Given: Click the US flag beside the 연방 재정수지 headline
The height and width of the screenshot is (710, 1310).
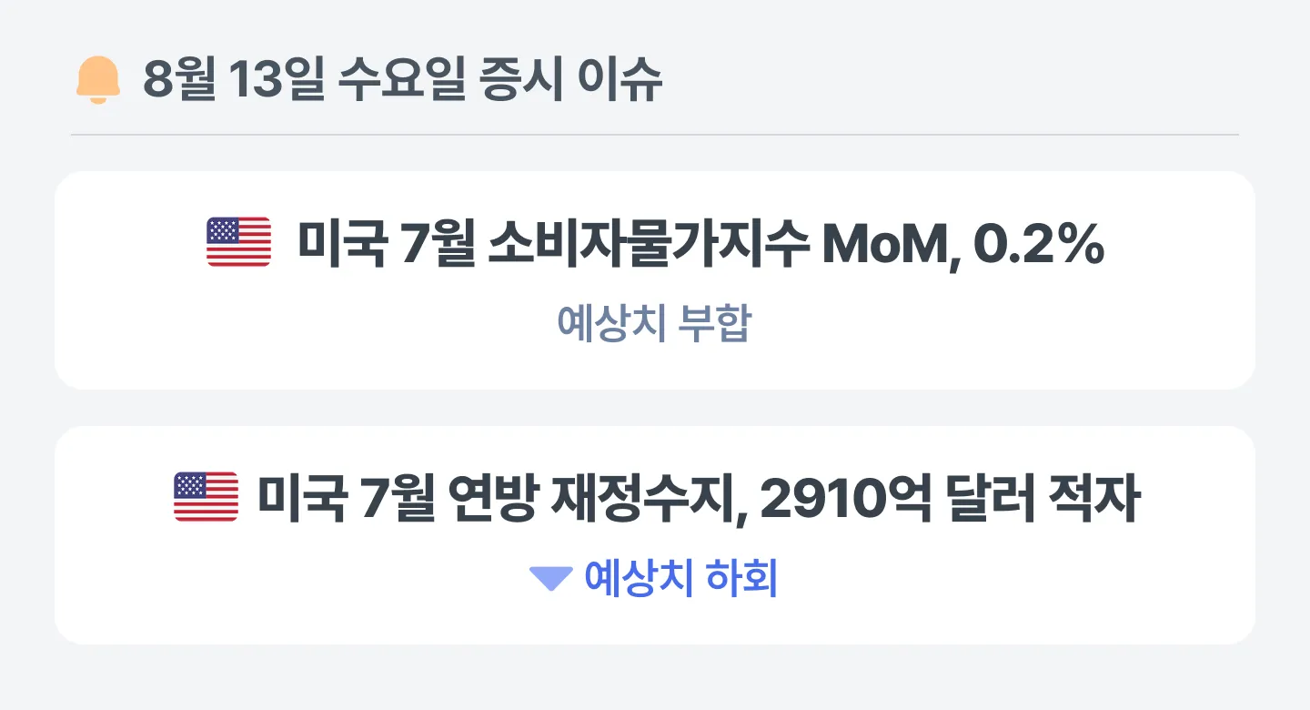Looking at the screenshot, I should (x=206, y=497).
